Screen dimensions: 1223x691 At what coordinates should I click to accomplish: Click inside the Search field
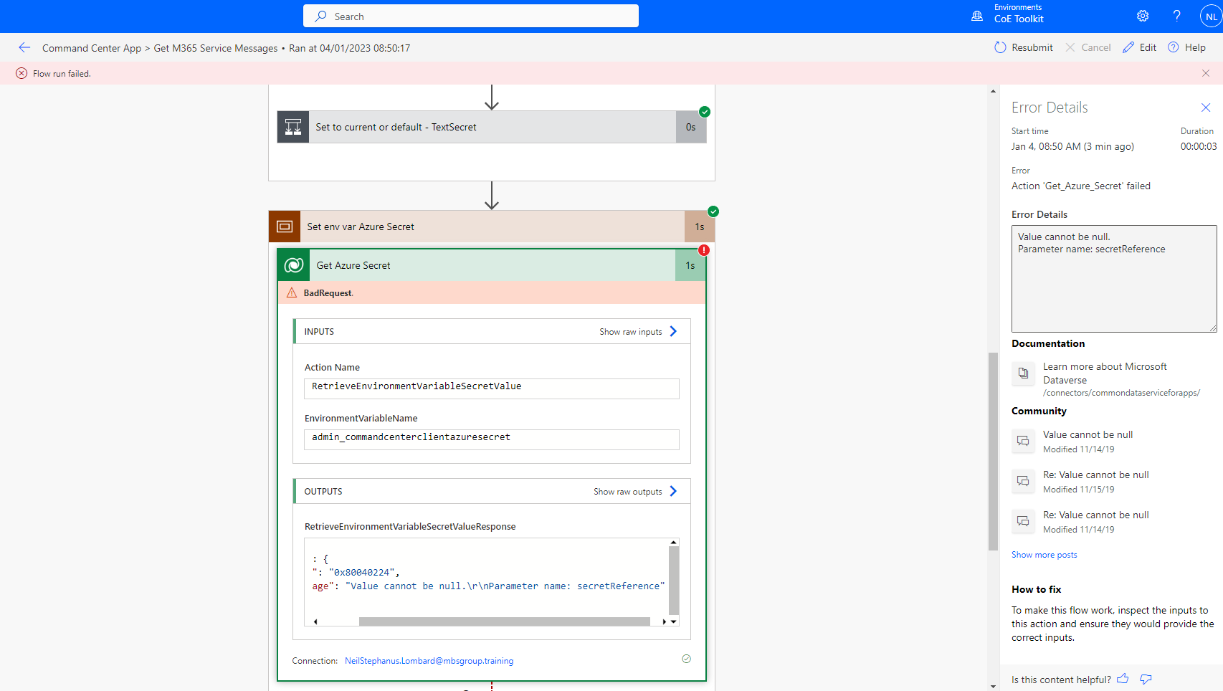(470, 16)
